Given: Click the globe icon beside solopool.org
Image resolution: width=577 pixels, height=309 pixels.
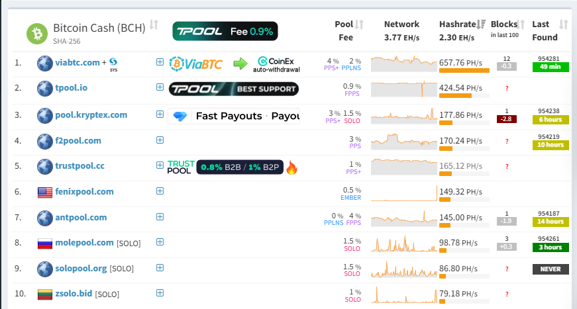Looking at the screenshot, I should click(x=45, y=269).
